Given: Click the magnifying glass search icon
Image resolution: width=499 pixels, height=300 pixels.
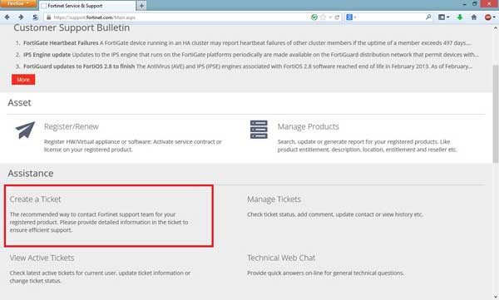Looking at the screenshot, I should pos(428,17).
